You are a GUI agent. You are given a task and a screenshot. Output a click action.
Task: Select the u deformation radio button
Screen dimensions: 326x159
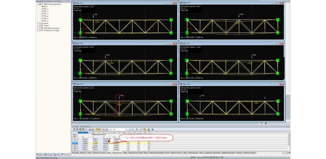(x=42, y=6)
